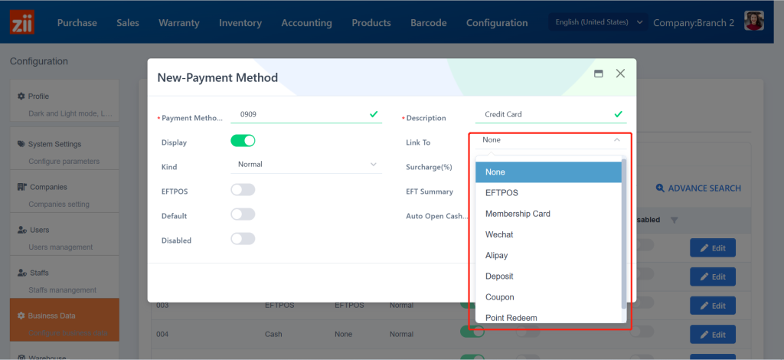Screen dimensions: 784x360
Task: Click the dropdown list scrollbar
Action: [623, 230]
